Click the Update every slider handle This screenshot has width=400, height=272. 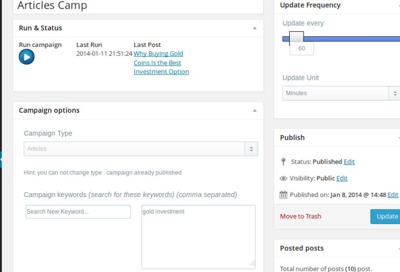[296, 38]
